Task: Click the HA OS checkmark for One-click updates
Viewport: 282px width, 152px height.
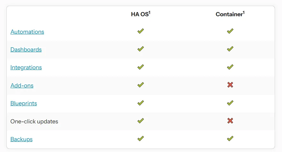Action: tap(141, 121)
